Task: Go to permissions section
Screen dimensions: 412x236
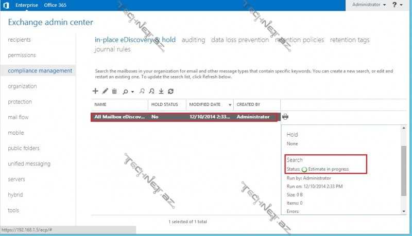Action: (22, 55)
